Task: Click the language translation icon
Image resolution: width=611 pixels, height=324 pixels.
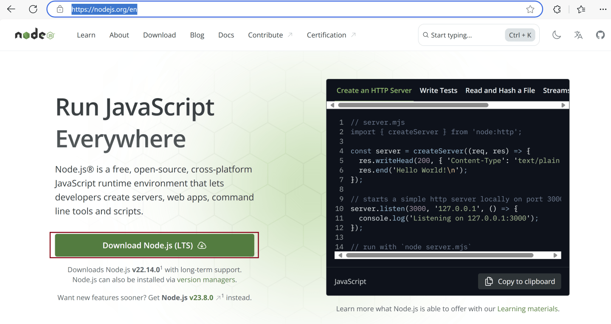Action: 578,35
